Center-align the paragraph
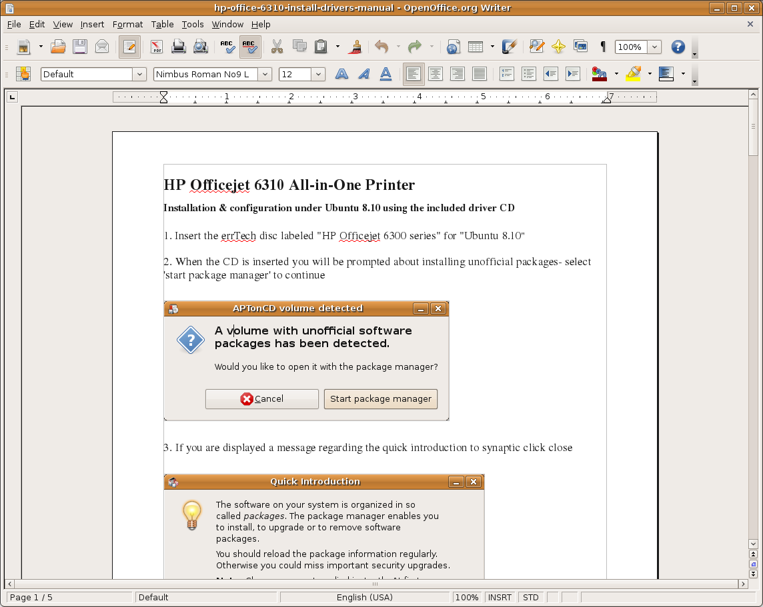Image resolution: width=763 pixels, height=607 pixels. click(436, 74)
